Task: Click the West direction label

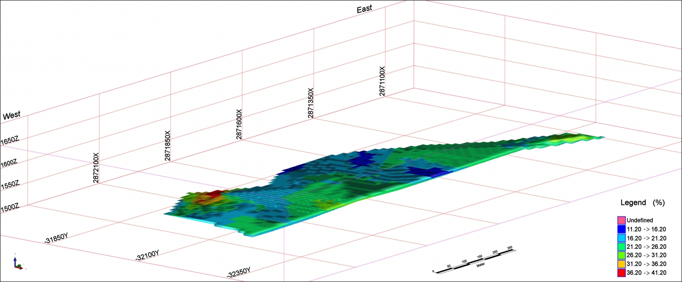Action: coord(12,116)
